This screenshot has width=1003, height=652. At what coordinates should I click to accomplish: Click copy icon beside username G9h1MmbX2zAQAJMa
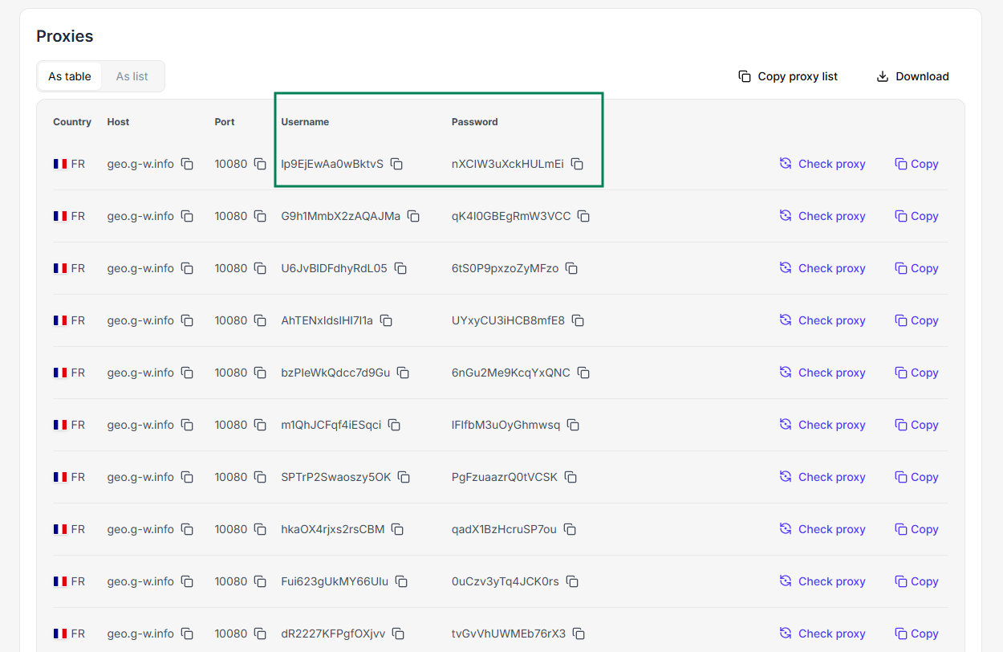click(x=413, y=216)
